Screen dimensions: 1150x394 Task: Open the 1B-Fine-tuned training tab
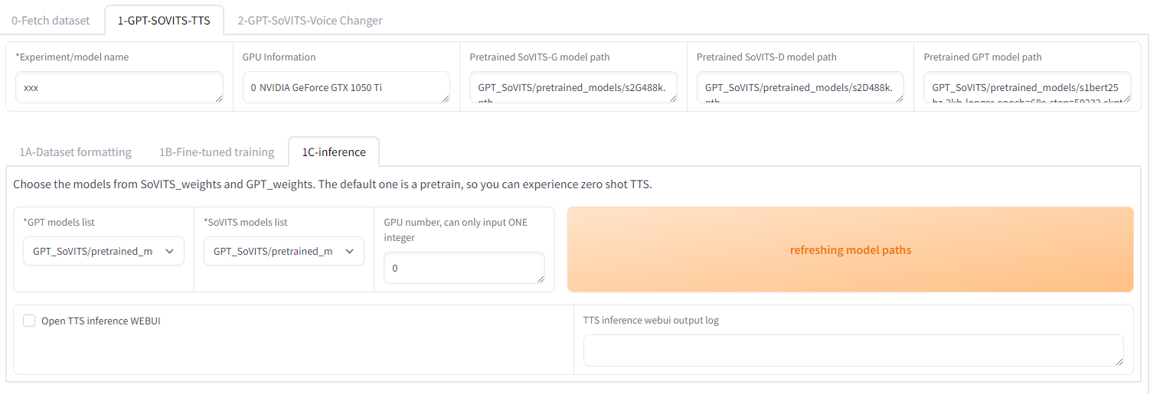pyautogui.click(x=217, y=152)
